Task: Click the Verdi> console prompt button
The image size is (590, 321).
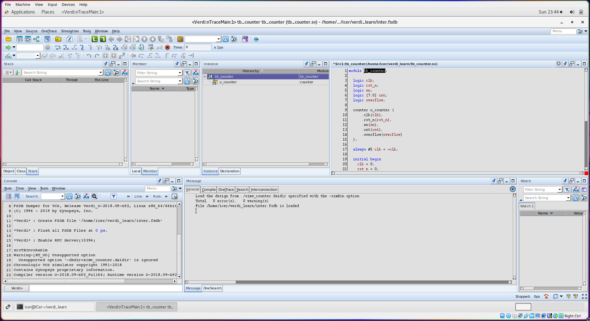Action: click(x=17, y=288)
